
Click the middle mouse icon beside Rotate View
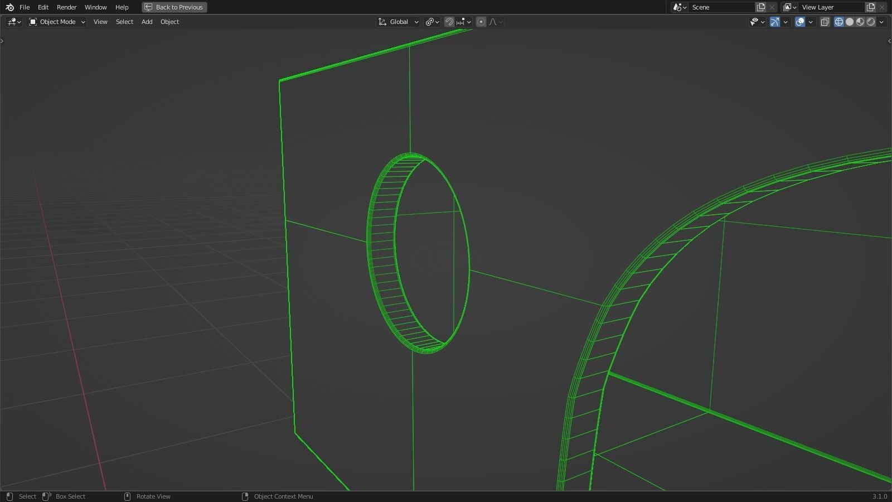tap(127, 496)
